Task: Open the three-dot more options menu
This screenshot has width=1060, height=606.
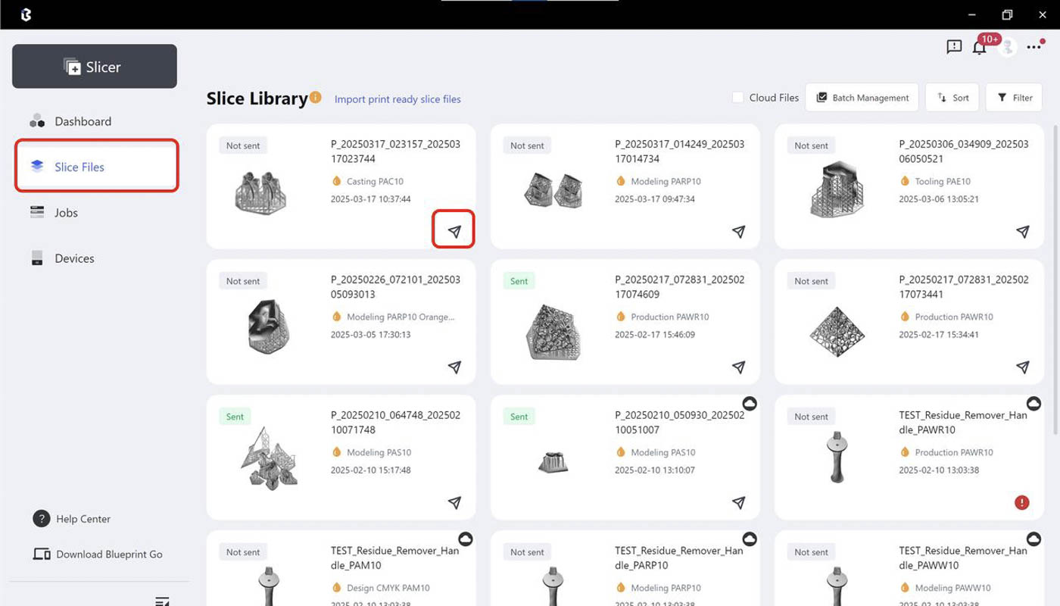Action: tap(1034, 47)
